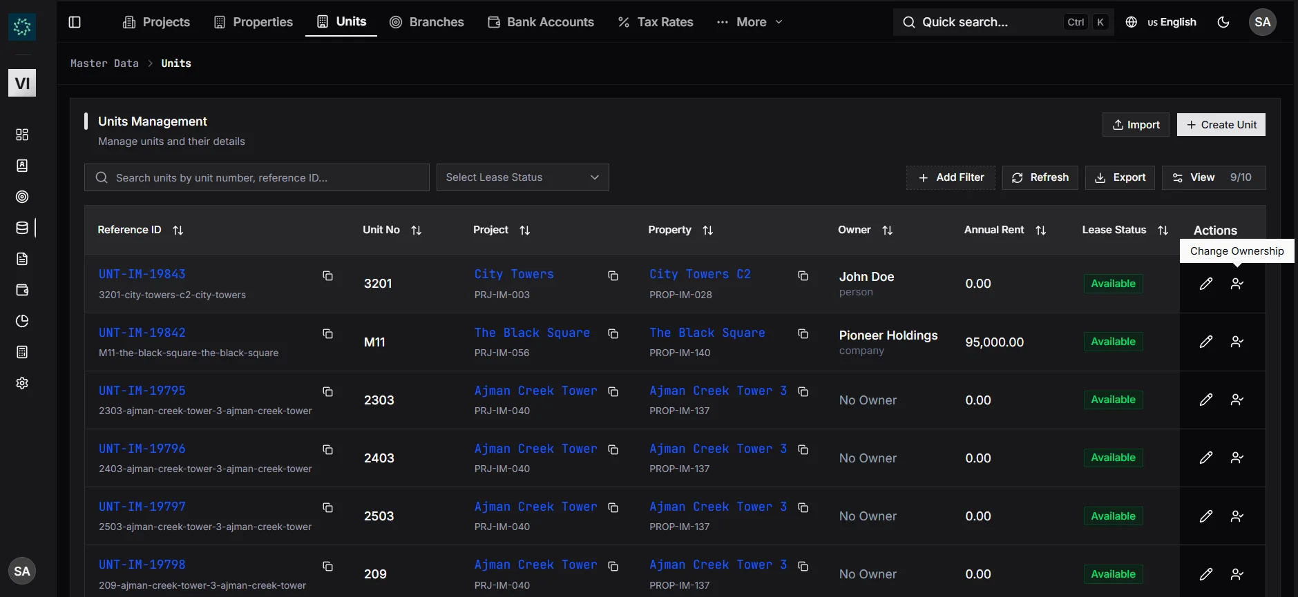
Task: Edit unit 2303 with pencil icon
Action: [1205, 400]
